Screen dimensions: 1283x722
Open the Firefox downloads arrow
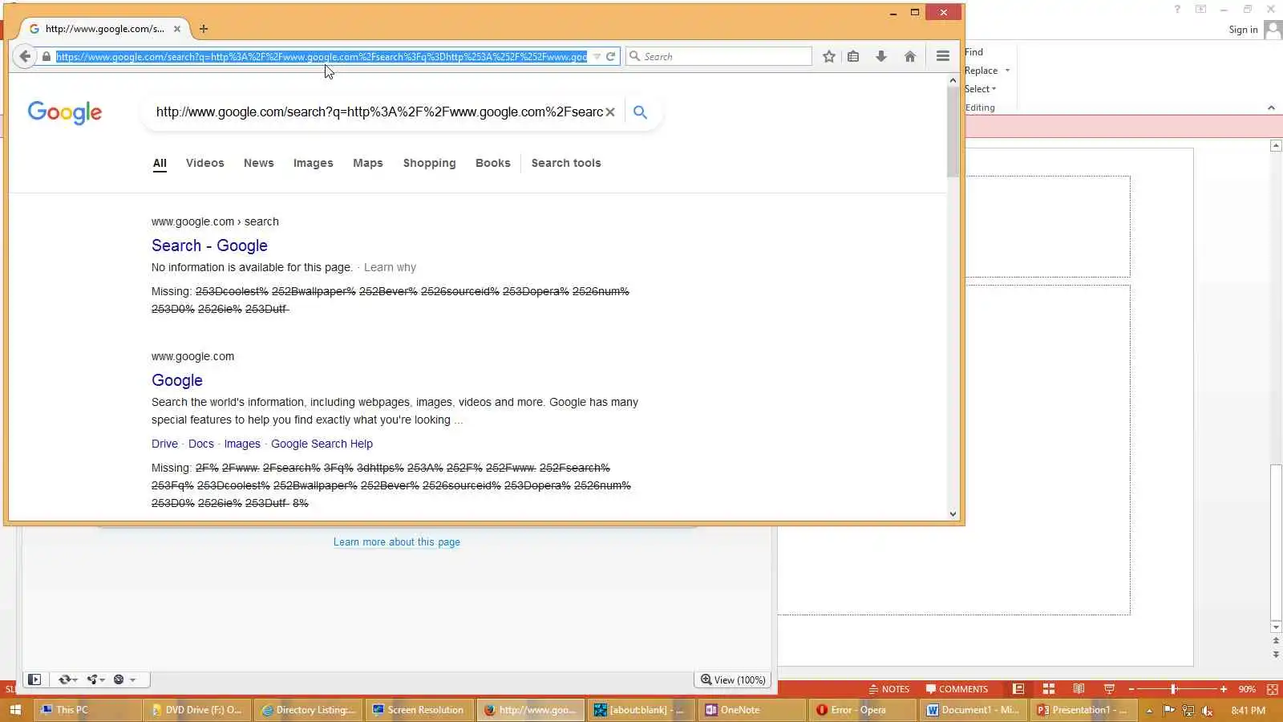click(x=881, y=56)
